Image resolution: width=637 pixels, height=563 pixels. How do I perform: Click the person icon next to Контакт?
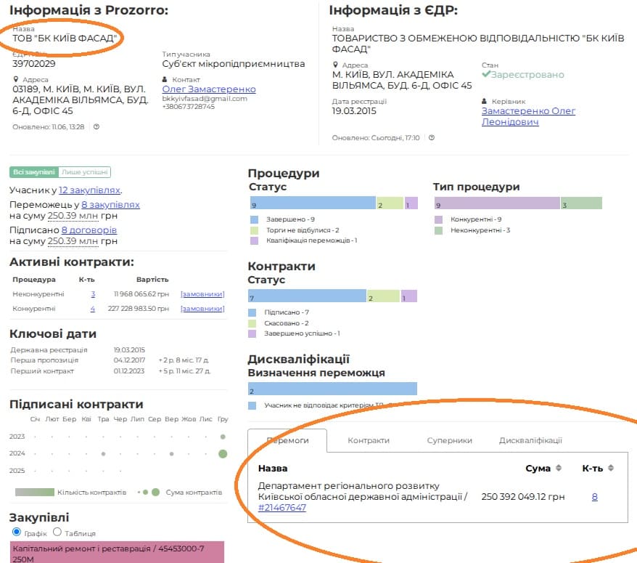point(165,79)
